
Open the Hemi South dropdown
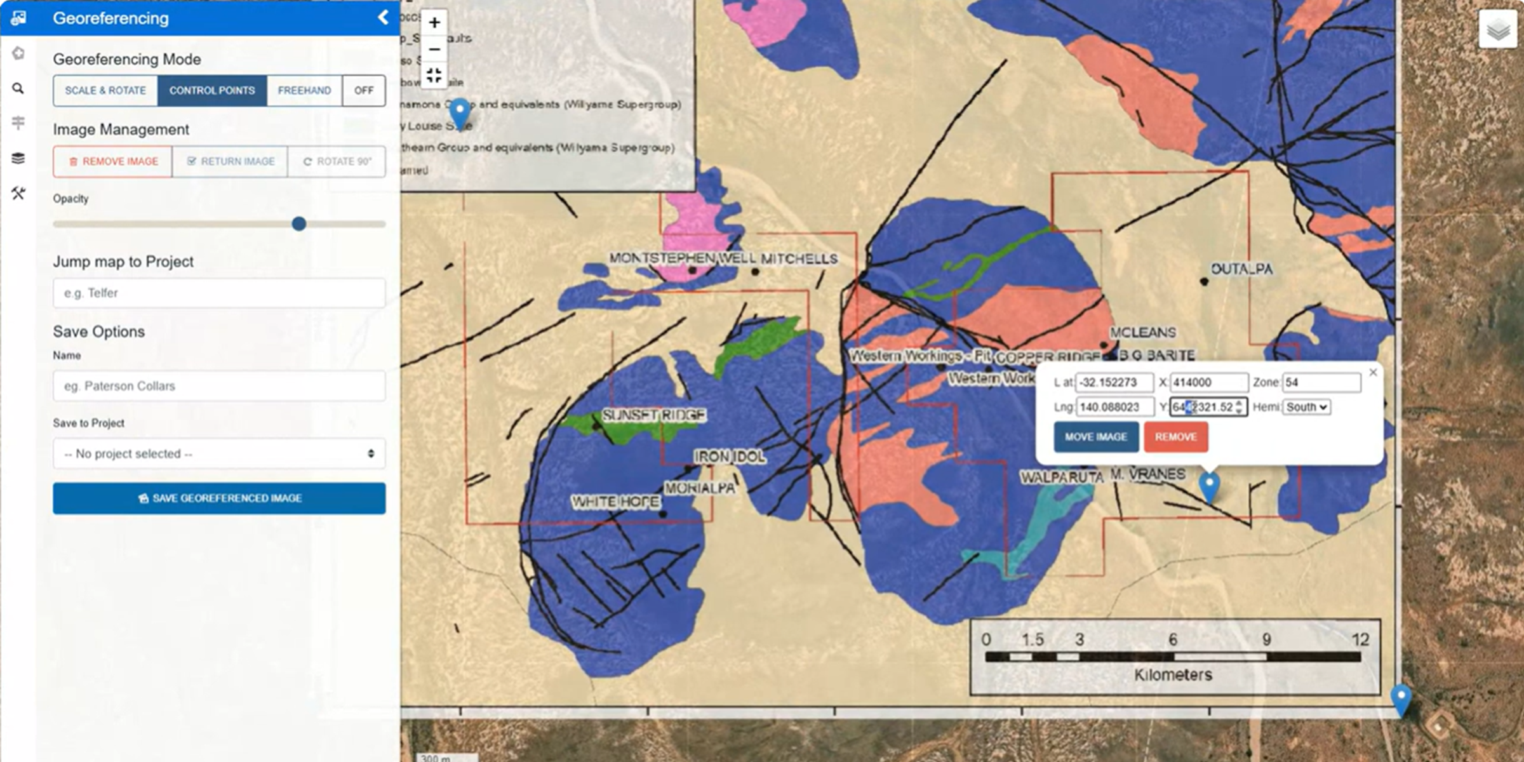(x=1306, y=407)
